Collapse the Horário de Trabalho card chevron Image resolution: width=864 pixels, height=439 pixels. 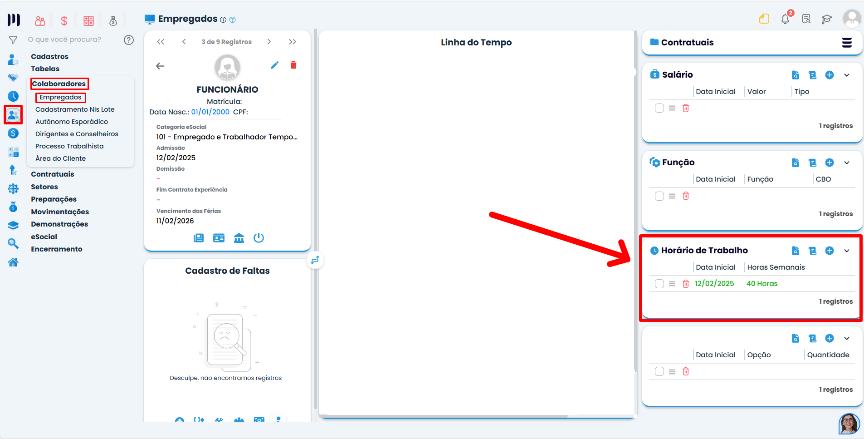coord(847,251)
